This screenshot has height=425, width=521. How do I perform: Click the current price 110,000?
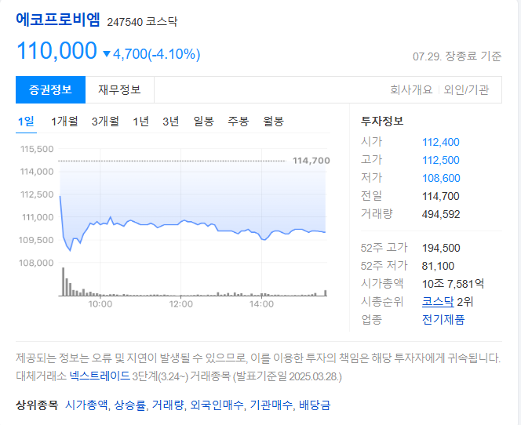pos(56,51)
